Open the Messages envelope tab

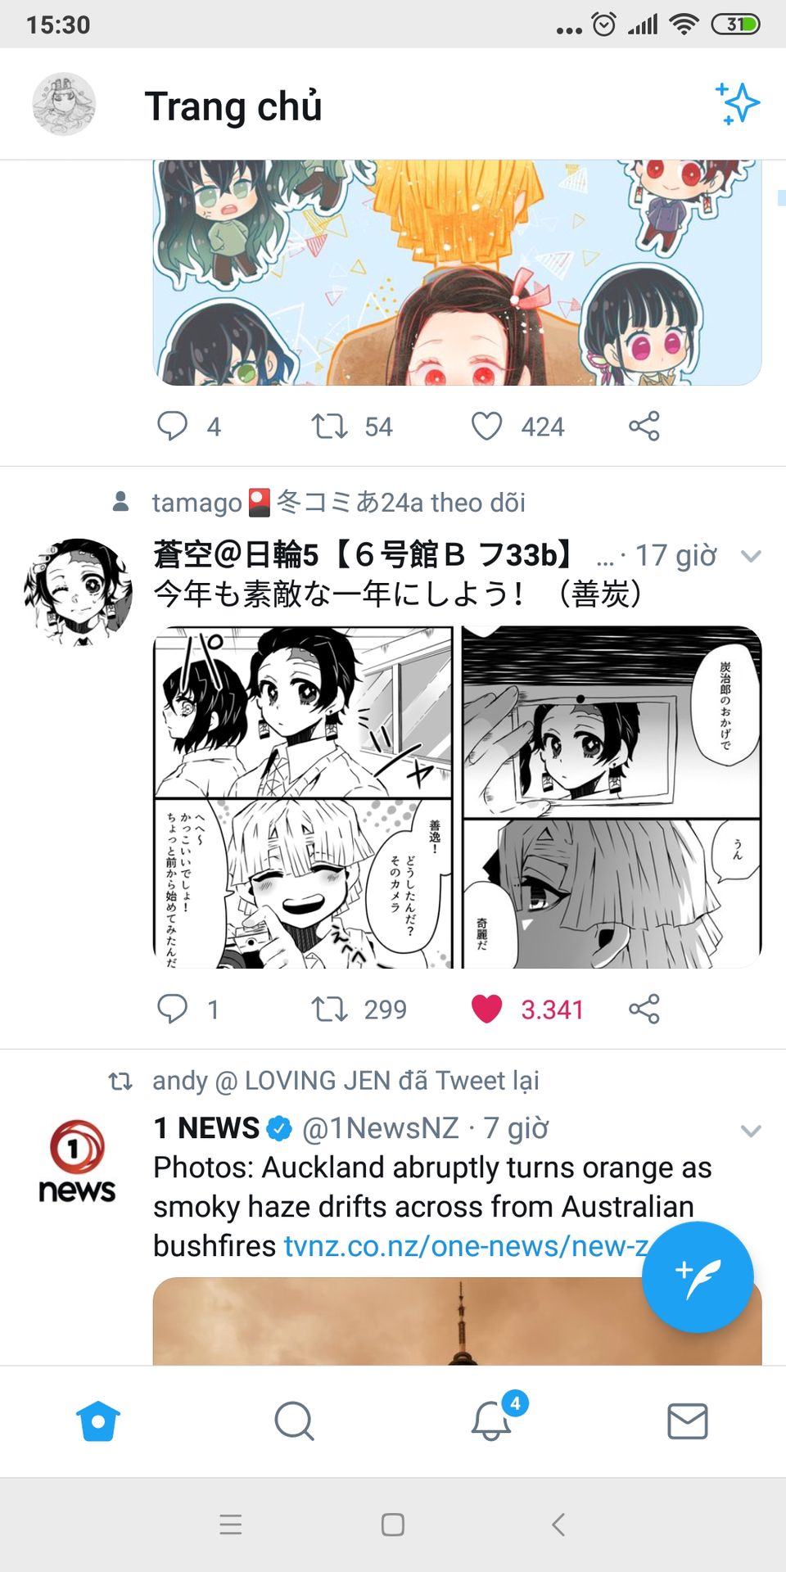coord(688,1421)
